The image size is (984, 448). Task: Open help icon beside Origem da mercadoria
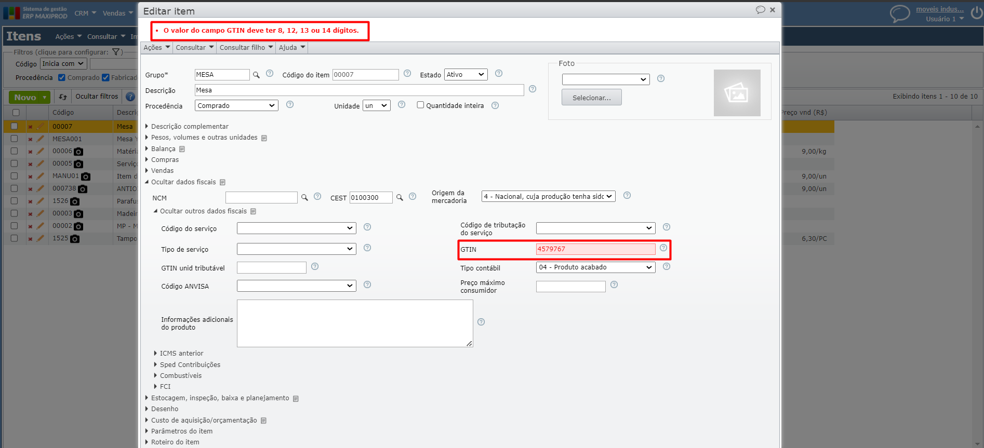(627, 196)
